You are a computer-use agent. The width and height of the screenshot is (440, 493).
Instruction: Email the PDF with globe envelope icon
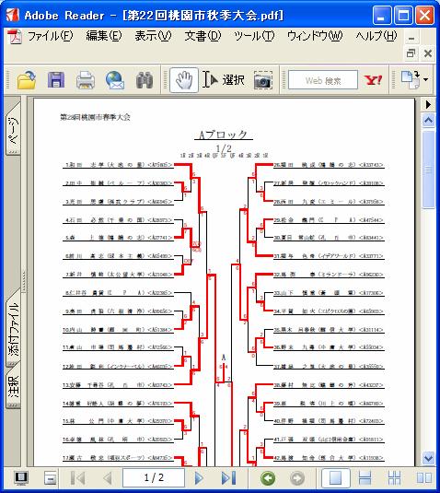[115, 80]
